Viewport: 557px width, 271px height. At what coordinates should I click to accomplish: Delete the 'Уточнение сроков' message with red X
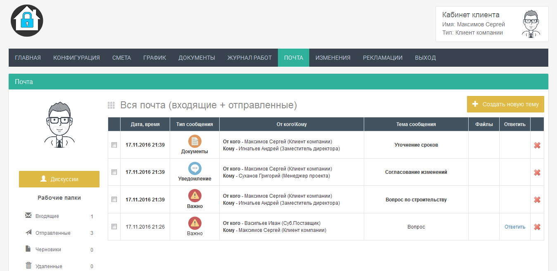pos(537,145)
